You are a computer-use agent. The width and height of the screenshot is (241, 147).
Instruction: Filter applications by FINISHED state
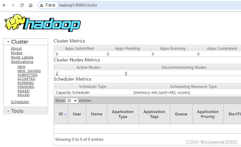[x=26, y=87]
